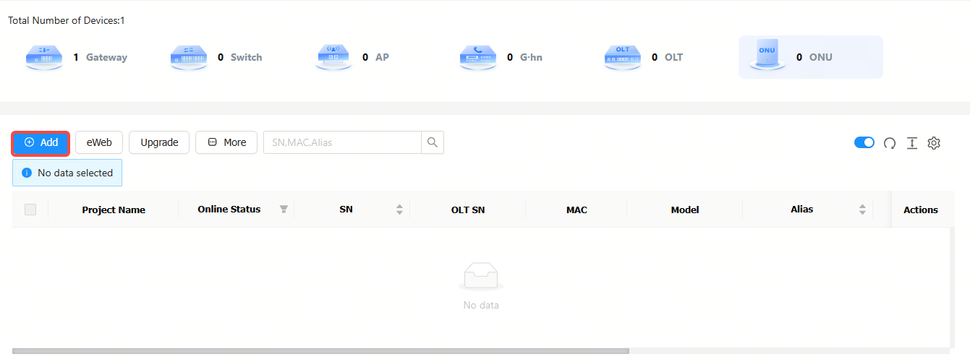Open column settings gear icon
The width and height of the screenshot is (970, 362).
(934, 143)
